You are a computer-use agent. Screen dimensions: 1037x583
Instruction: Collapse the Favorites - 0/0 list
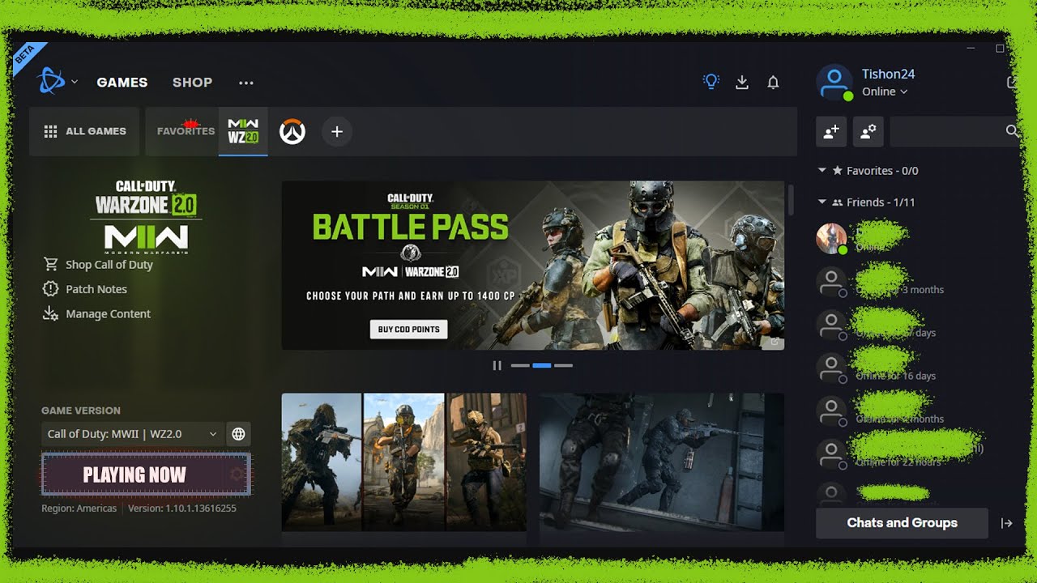(x=822, y=171)
